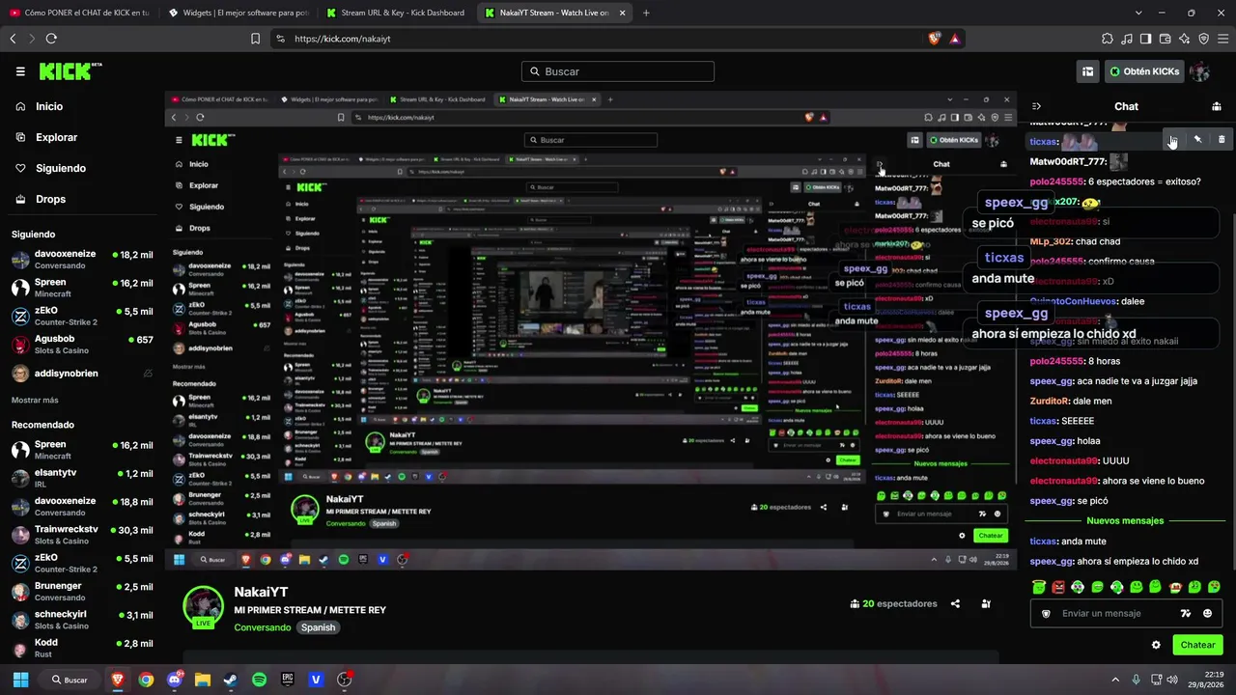Open the Conversando category link under NakaiYT
This screenshot has height=695, width=1236.
click(263, 627)
